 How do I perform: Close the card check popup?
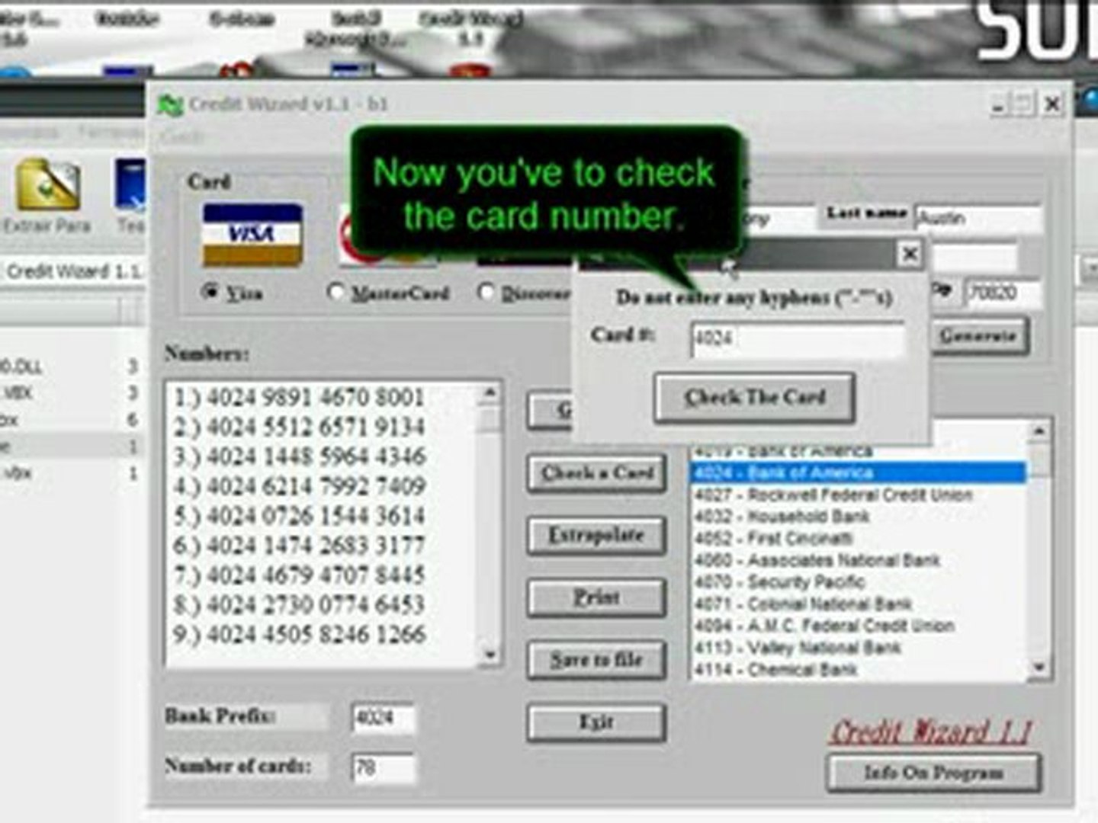click(909, 254)
